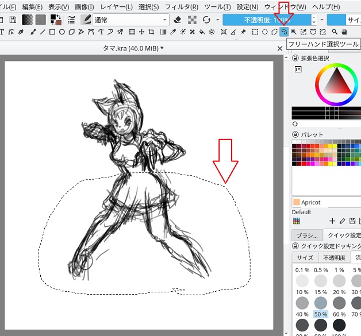Toggle preserve alpha checkerboard button
361x336 pixels.
pyautogui.click(x=192, y=20)
